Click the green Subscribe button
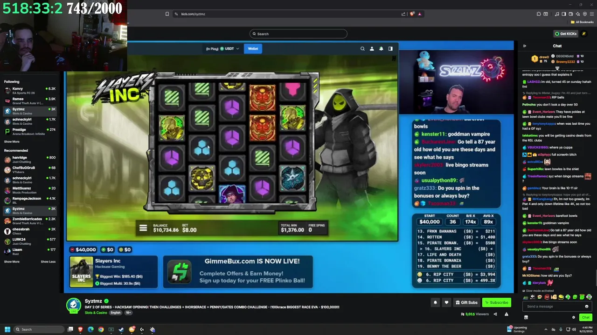Image resolution: width=597 pixels, height=335 pixels. (496, 302)
